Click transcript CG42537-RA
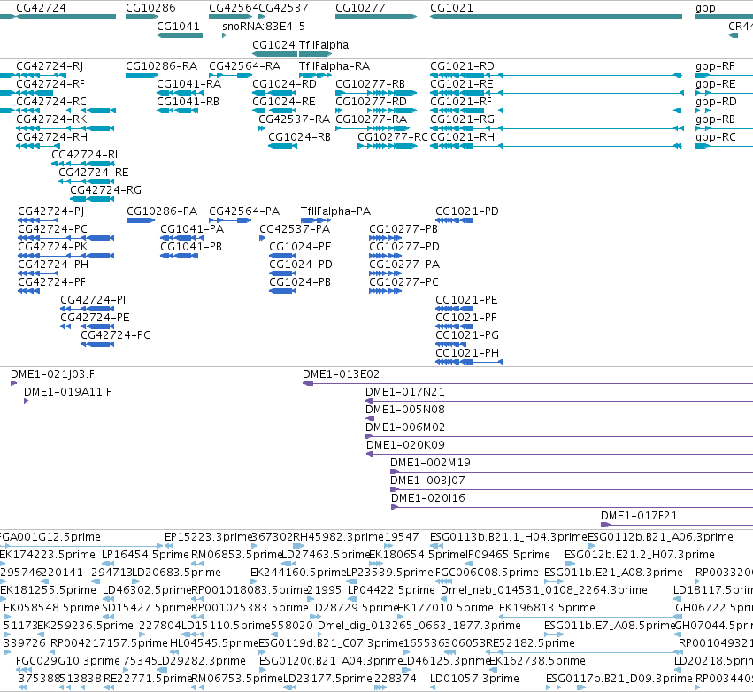The height and width of the screenshot is (692, 753). click(x=295, y=119)
